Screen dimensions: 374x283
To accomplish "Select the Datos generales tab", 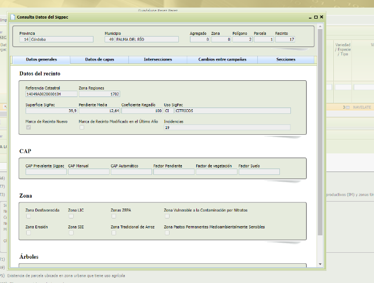I will tap(41, 60).
